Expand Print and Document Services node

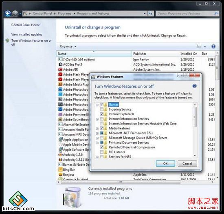coord(97,143)
